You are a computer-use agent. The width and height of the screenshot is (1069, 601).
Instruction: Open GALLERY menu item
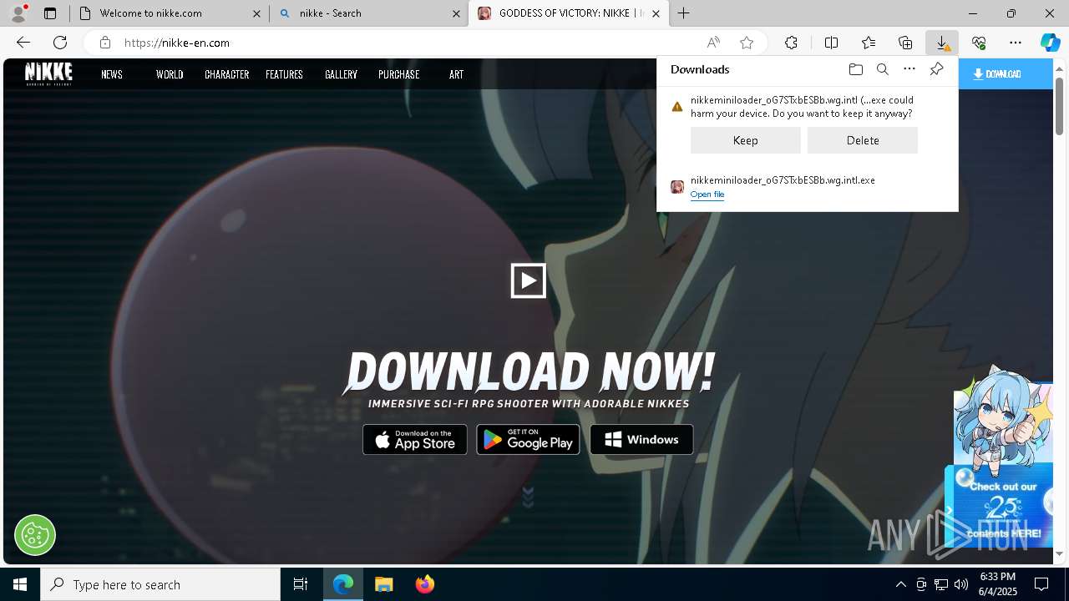pos(341,74)
